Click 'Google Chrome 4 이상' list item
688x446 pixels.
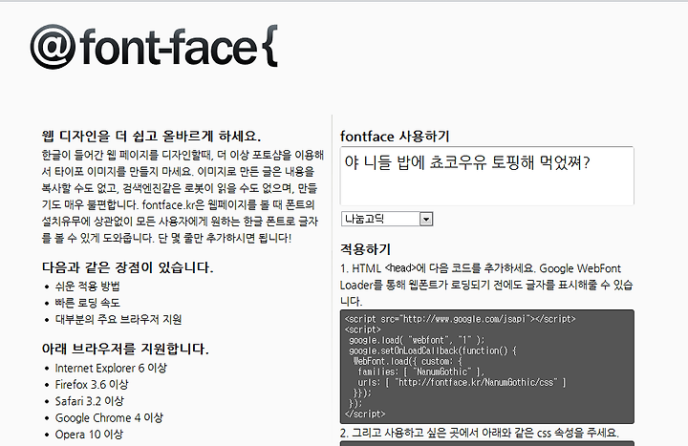coord(109,418)
